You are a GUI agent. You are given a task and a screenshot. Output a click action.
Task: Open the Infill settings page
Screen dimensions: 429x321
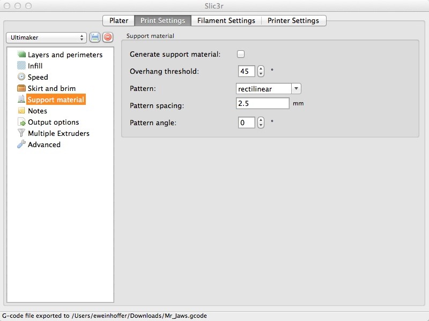pos(35,66)
